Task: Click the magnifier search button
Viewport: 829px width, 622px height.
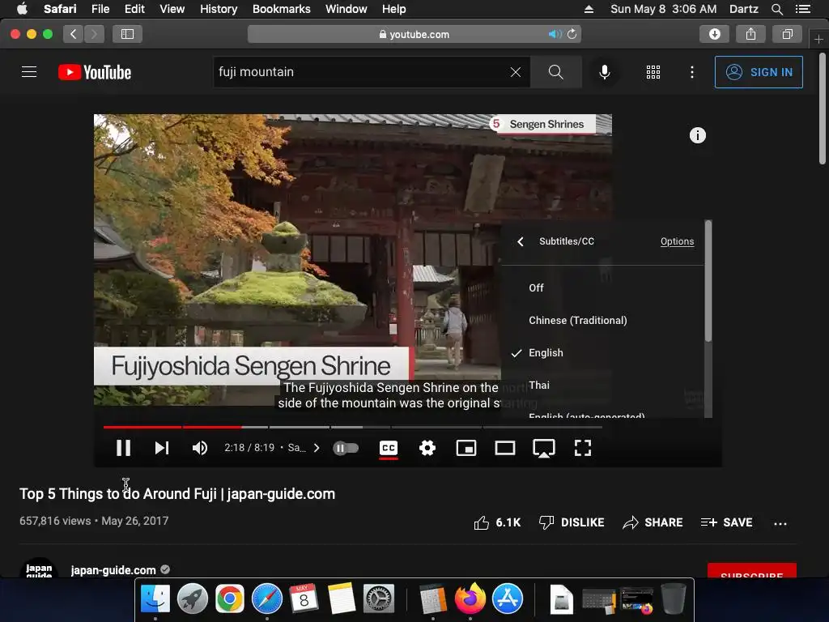Action: point(555,72)
